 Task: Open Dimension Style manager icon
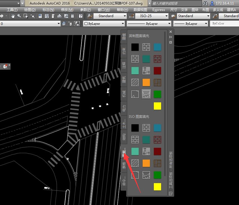point(131,16)
